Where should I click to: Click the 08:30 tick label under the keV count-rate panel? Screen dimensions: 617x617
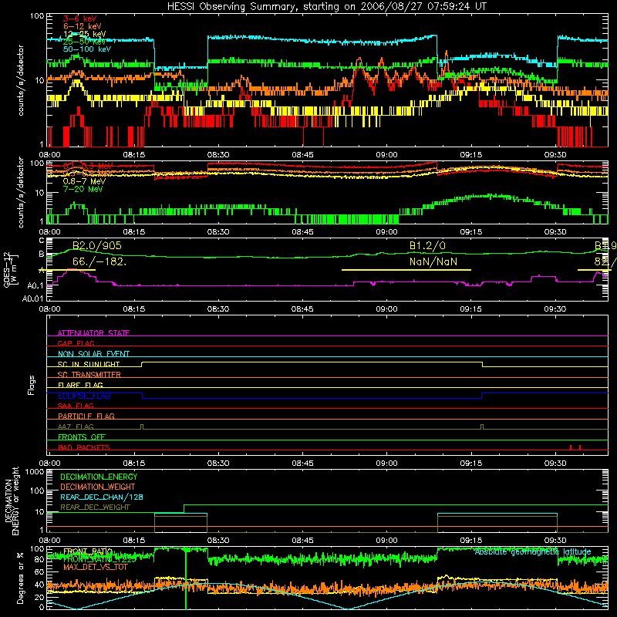click(x=218, y=155)
